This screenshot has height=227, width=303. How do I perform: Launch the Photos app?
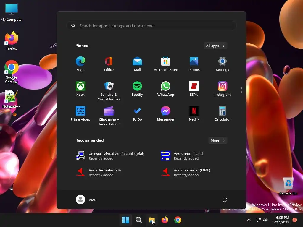pyautogui.click(x=194, y=64)
